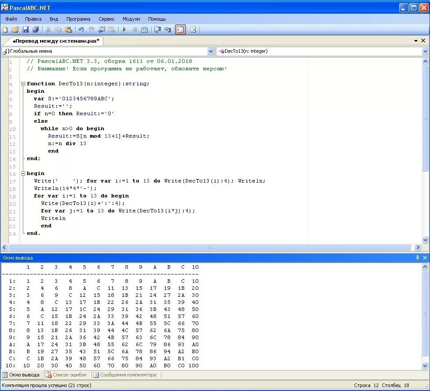Stop the running program
The image size is (430, 391).
click(x=135, y=29)
